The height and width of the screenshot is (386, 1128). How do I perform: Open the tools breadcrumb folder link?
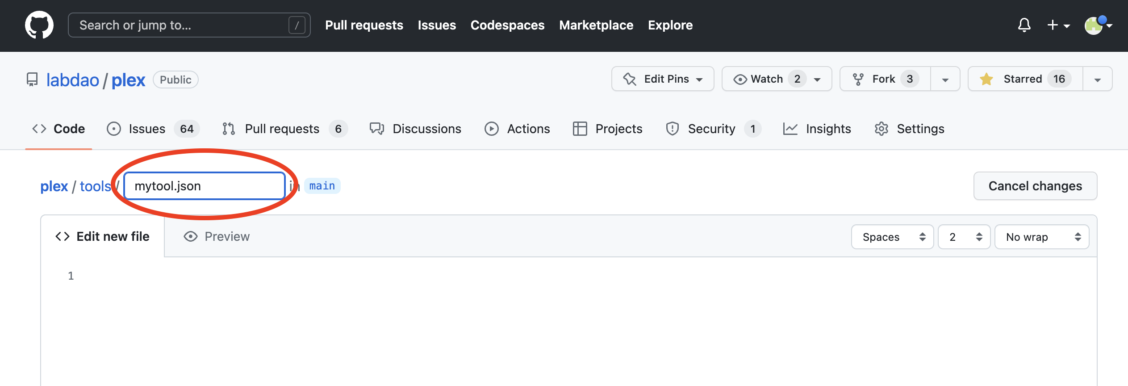pos(95,186)
